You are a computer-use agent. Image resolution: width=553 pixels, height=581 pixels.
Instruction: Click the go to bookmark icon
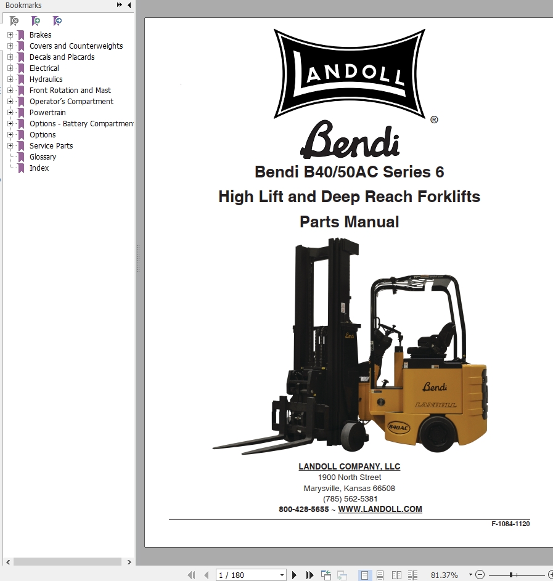(x=57, y=21)
